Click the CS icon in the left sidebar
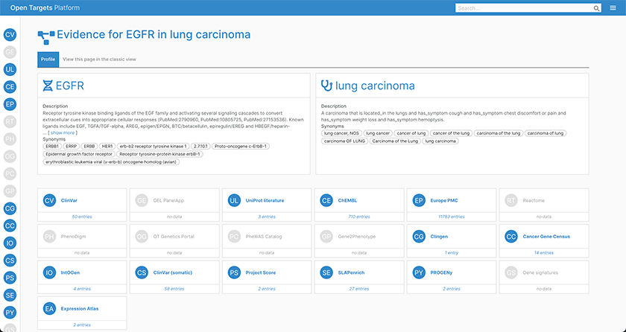Screen dimensions: 626x332 10,261
